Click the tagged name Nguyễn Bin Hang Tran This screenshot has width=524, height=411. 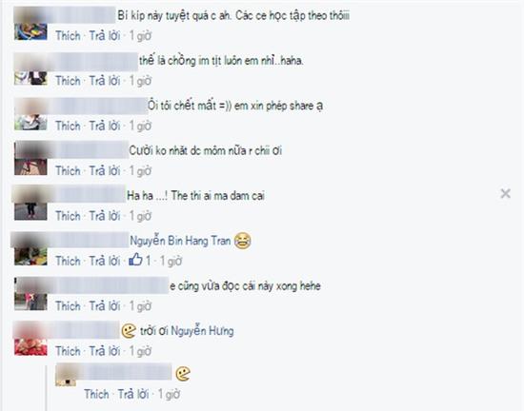click(x=180, y=241)
